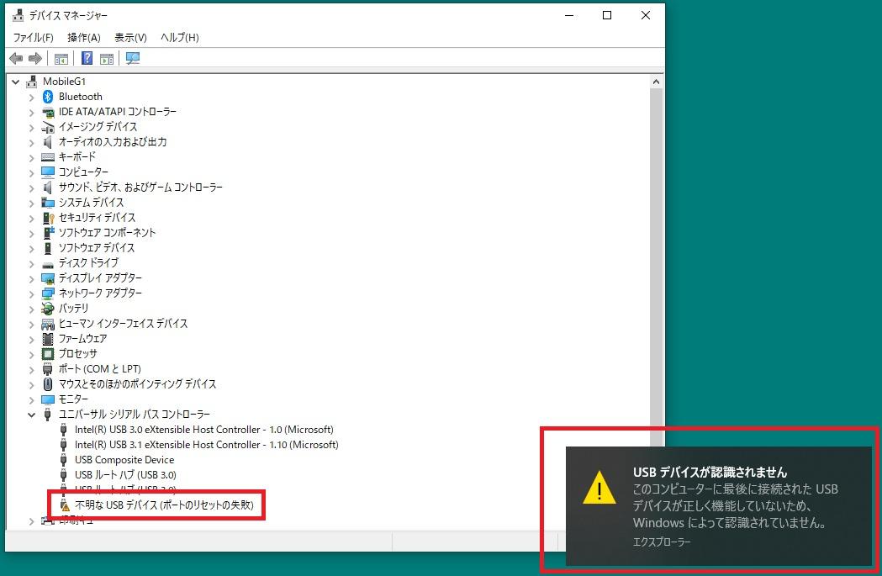Collapse the ユニバーサル シリアル バス コントローラー category

point(31,415)
